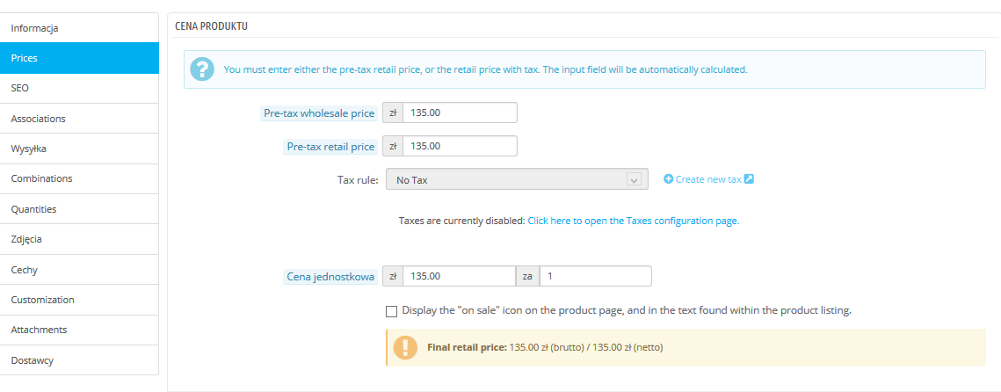Click into the Pre-tax retail price field
The width and height of the screenshot is (1001, 392).
point(460,146)
